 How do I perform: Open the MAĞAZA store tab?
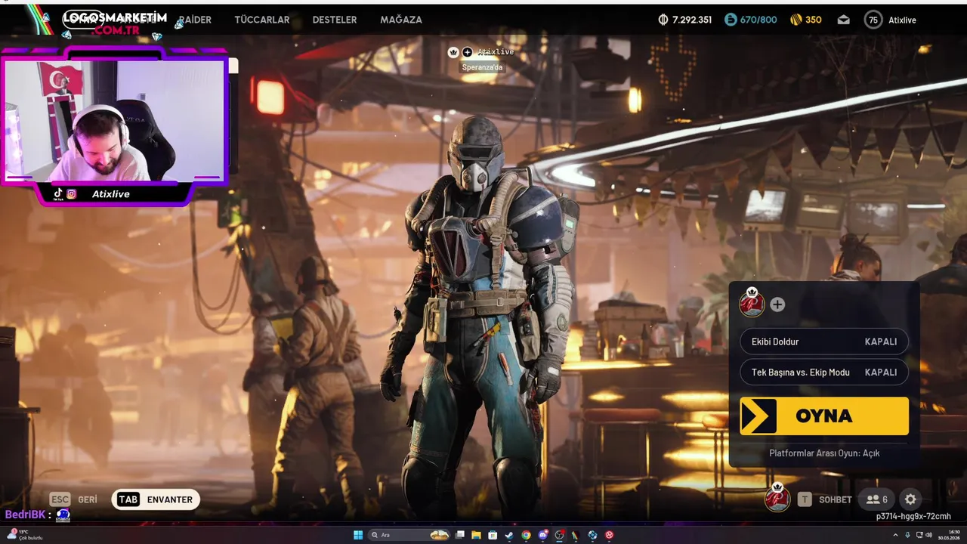click(x=401, y=20)
